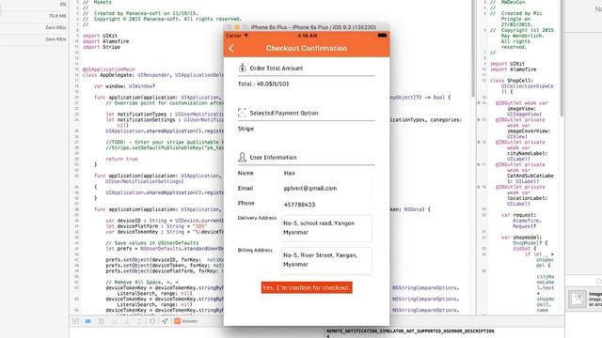Confirm checkout with the red 'Yes, I'm confirm' button

click(307, 287)
